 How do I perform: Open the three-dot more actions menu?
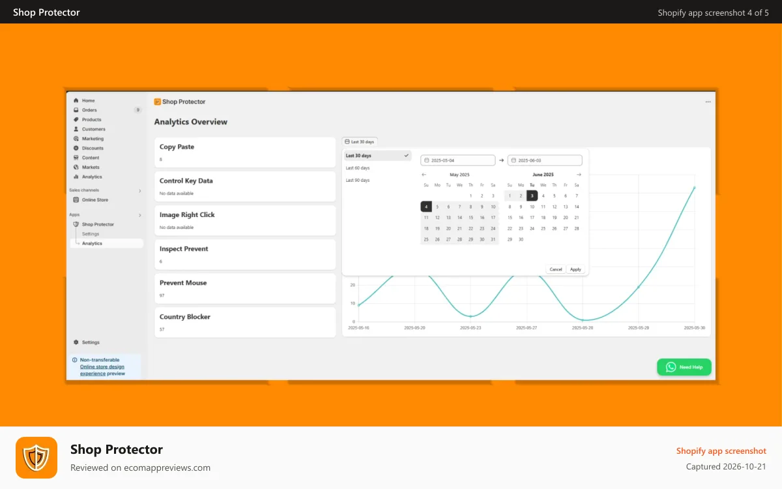point(708,102)
